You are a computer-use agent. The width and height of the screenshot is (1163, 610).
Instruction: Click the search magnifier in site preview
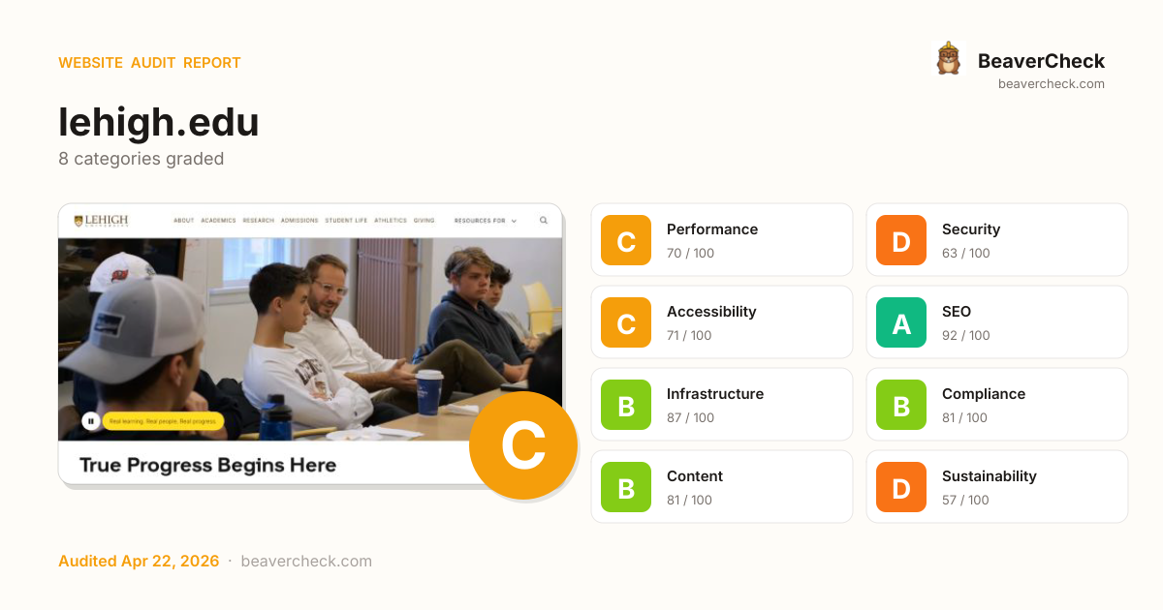(544, 221)
